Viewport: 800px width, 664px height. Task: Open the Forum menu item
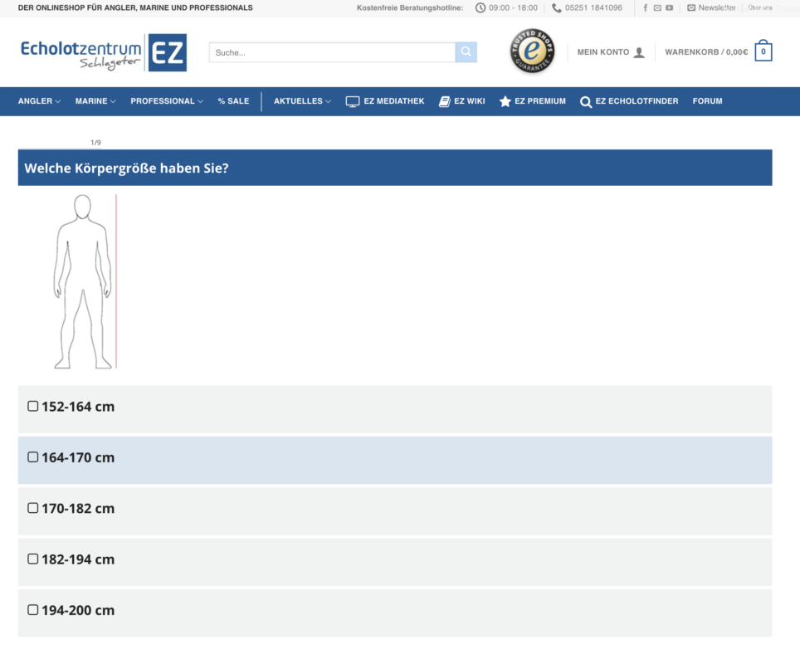coord(707,101)
